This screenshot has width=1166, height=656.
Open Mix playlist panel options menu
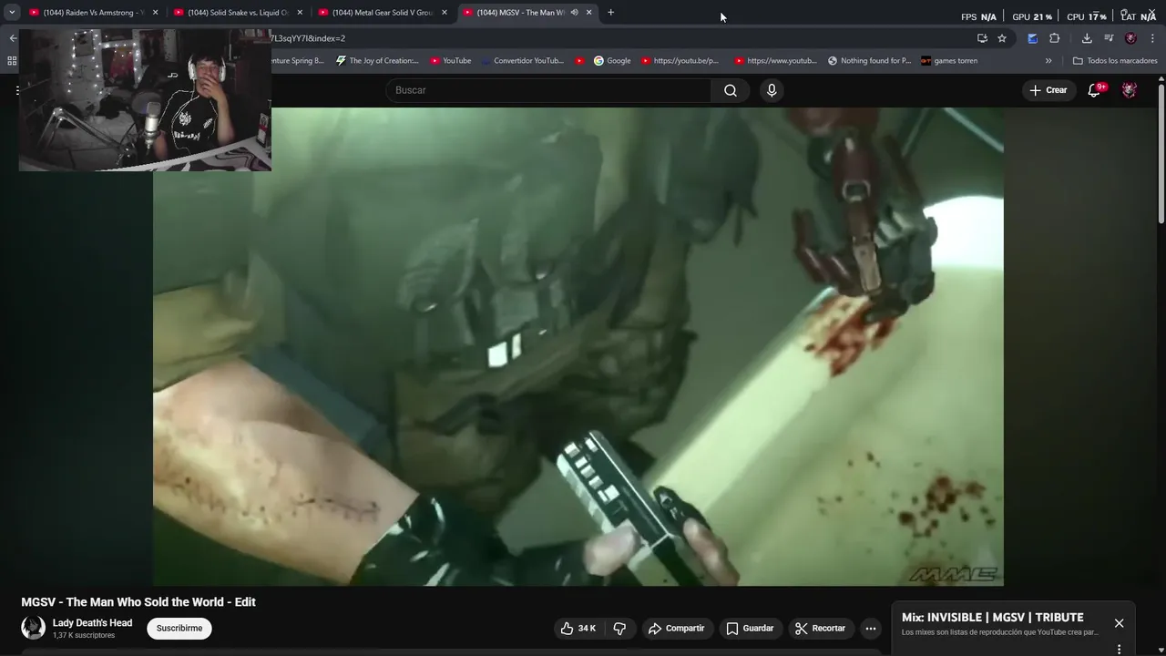(x=1119, y=650)
